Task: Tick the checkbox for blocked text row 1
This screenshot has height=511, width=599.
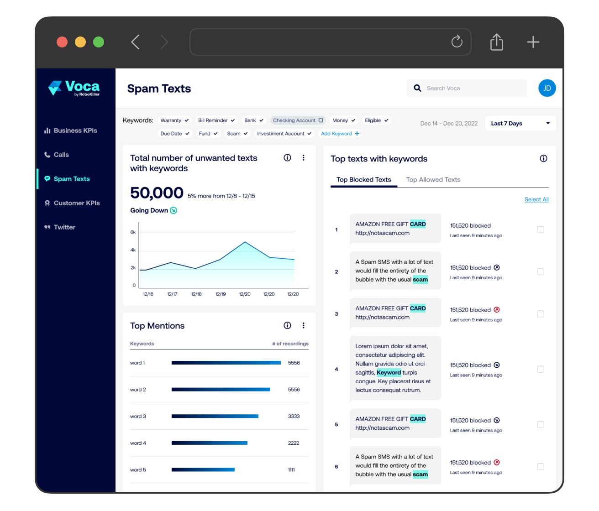Action: tap(541, 229)
